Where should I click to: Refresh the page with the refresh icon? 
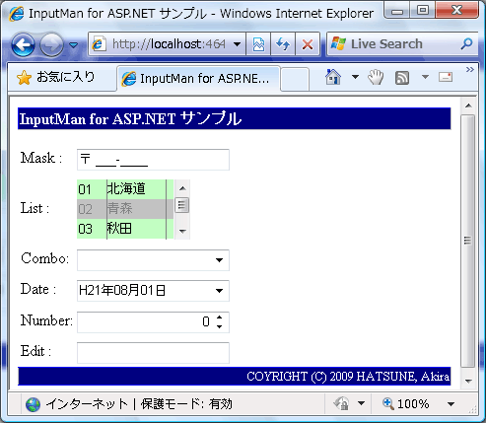[283, 44]
